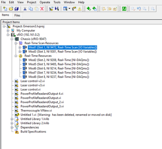Screen dimensions: 162x149
Task: Click the Real-Time Scan Resources icon
Action: pyautogui.click(x=21, y=43)
